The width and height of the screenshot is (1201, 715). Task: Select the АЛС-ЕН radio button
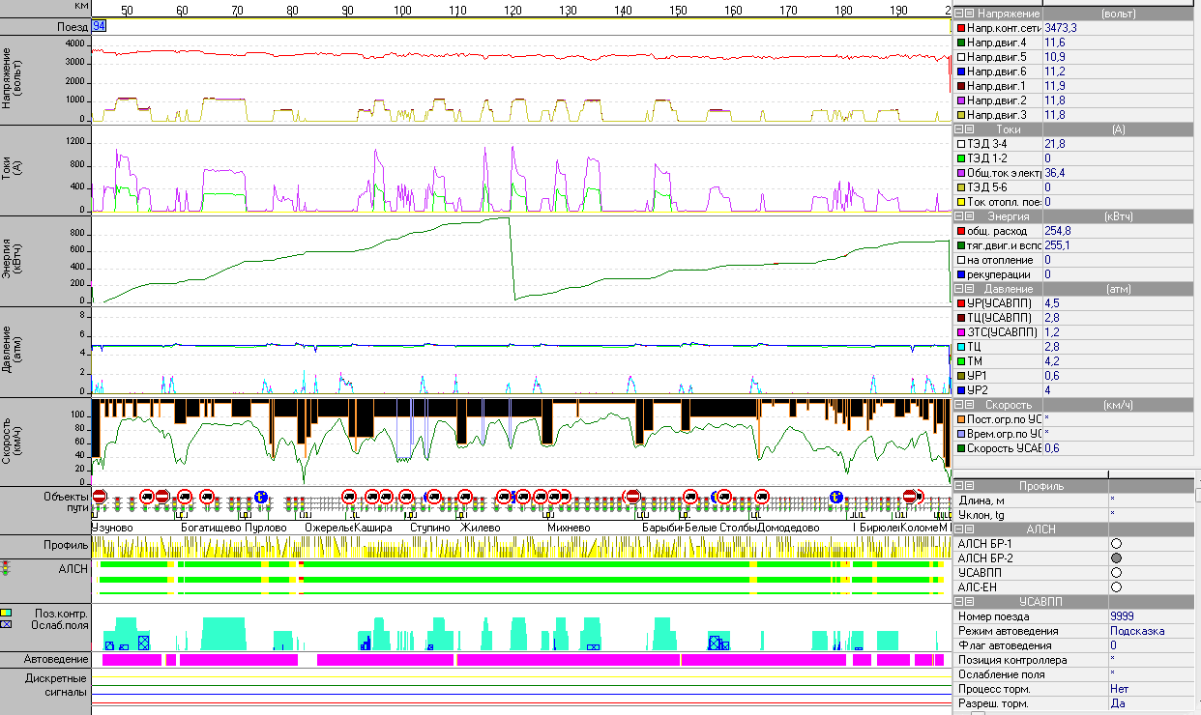point(1116,586)
